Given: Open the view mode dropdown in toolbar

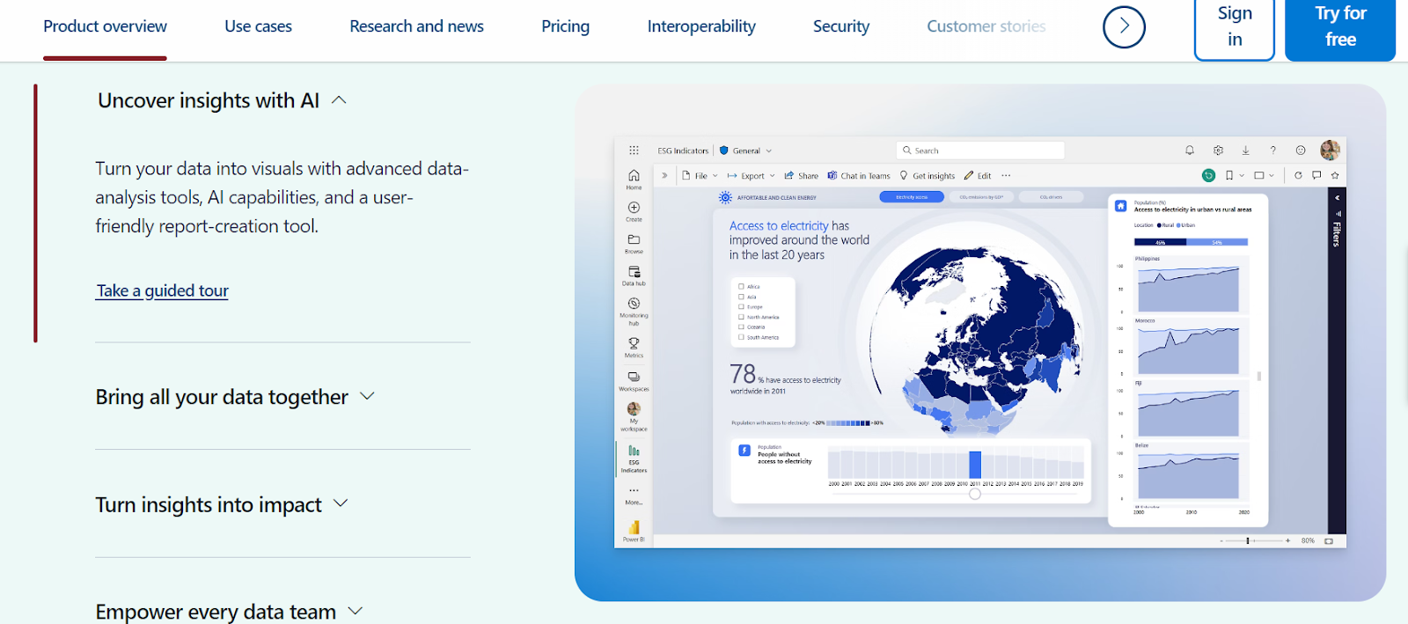Looking at the screenshot, I should [1264, 176].
